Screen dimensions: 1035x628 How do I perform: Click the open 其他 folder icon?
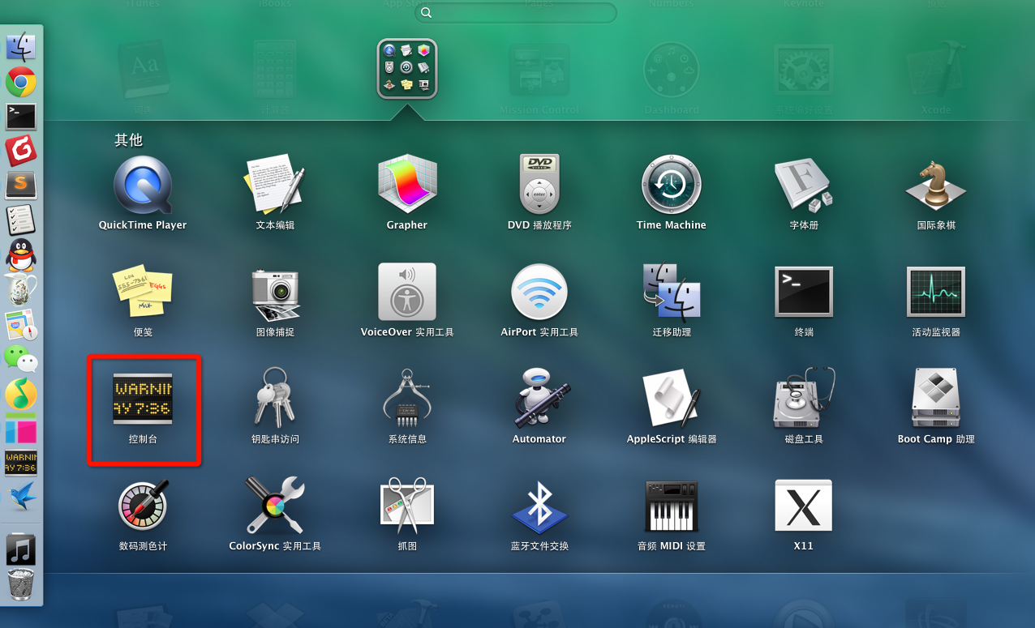click(407, 69)
